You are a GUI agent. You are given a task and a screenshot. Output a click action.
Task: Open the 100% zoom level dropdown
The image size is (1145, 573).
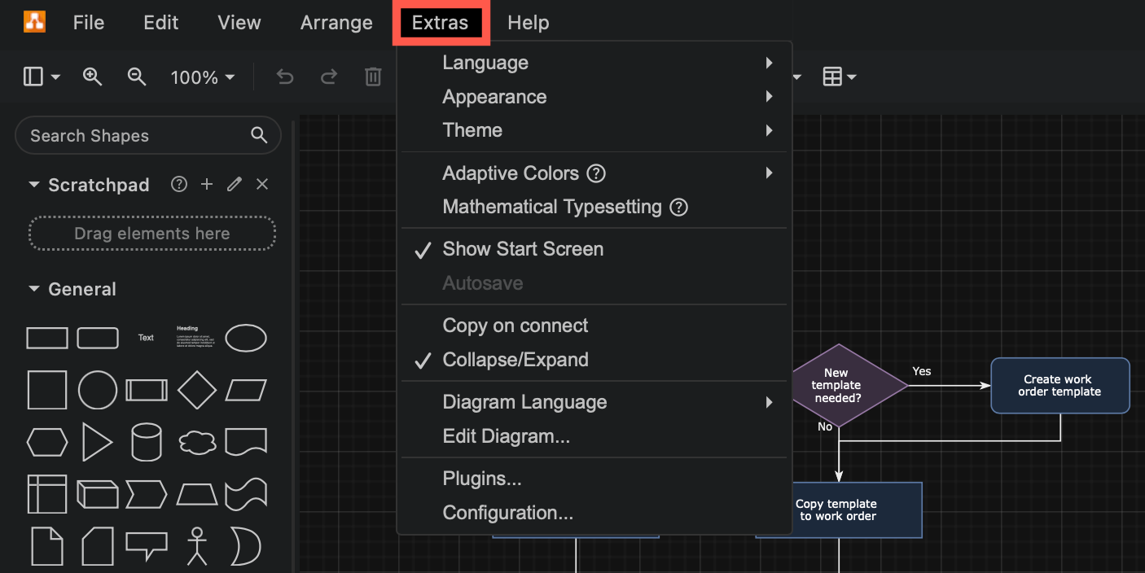coord(201,77)
